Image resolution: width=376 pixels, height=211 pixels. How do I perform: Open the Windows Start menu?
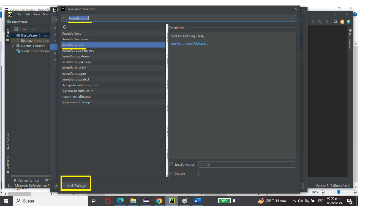point(6,201)
